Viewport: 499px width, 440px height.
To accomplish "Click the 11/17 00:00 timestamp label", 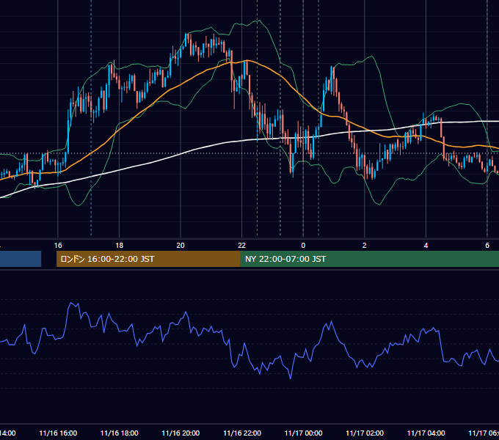I will click(x=303, y=433).
